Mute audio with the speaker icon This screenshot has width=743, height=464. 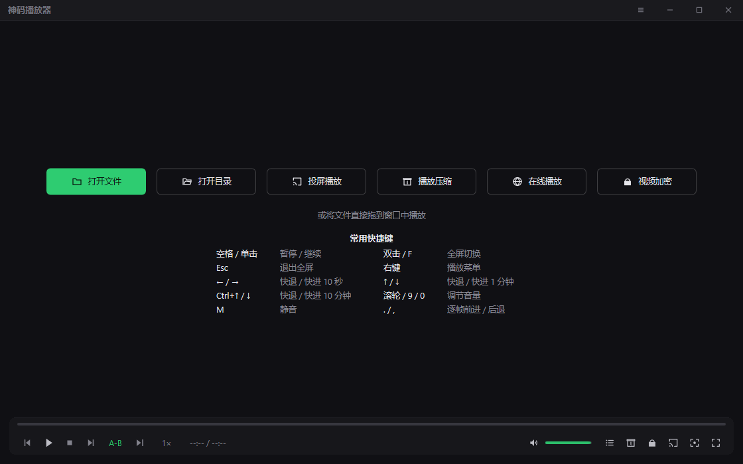tap(533, 443)
